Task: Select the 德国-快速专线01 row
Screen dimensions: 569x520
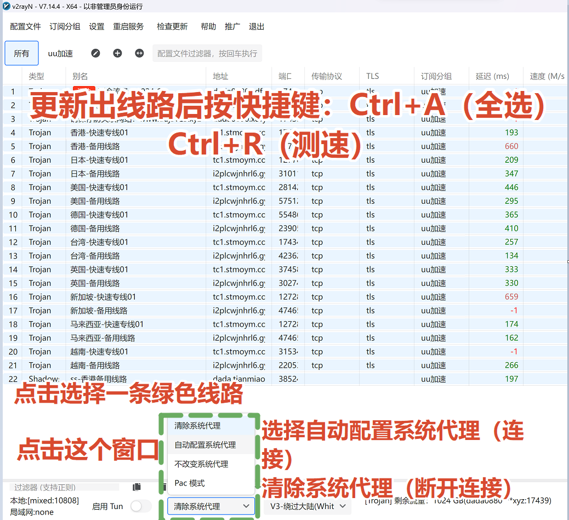Action: pyautogui.click(x=284, y=215)
